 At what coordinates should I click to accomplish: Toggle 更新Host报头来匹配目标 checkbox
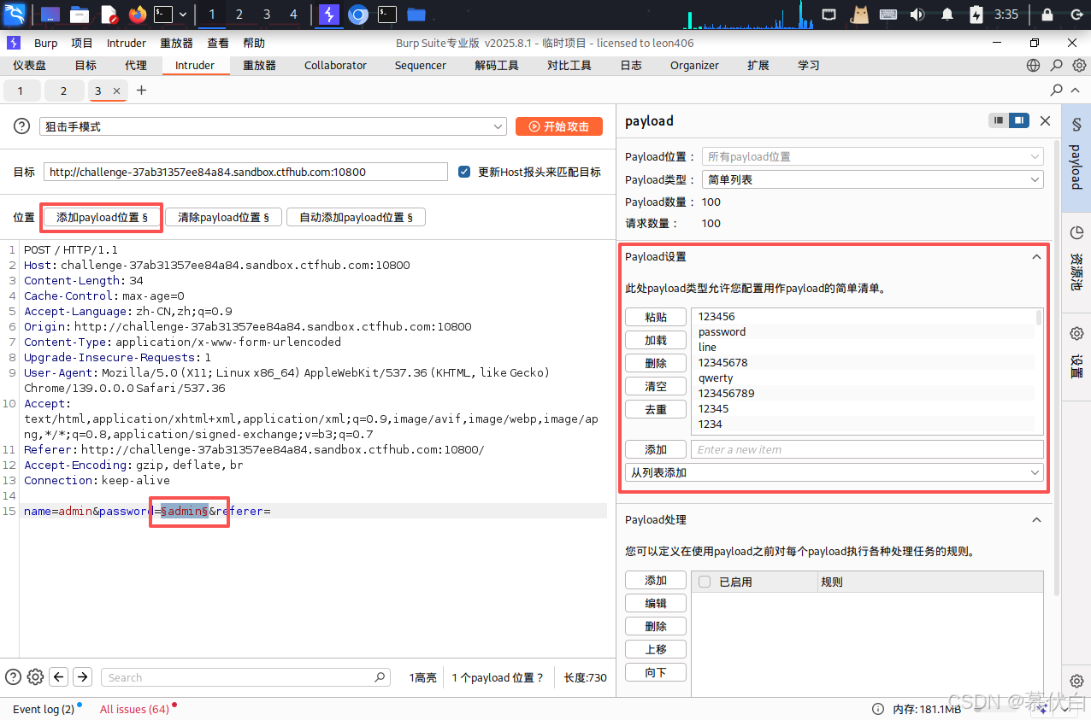point(464,172)
